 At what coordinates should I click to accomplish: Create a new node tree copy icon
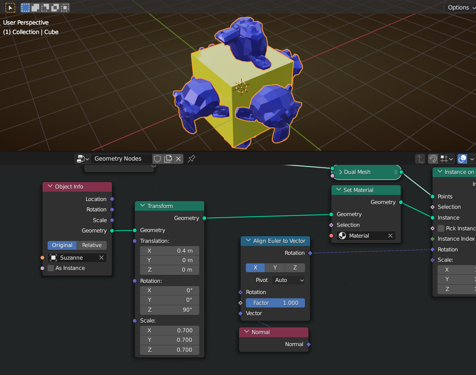pyautogui.click(x=169, y=158)
